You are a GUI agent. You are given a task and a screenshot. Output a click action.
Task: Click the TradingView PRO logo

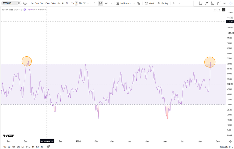pos(8,136)
